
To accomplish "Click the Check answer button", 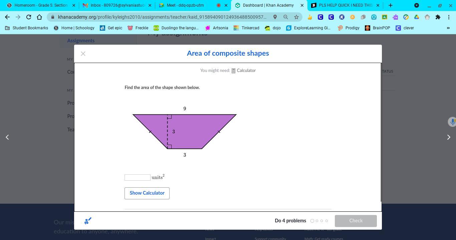I will [x=356, y=221].
